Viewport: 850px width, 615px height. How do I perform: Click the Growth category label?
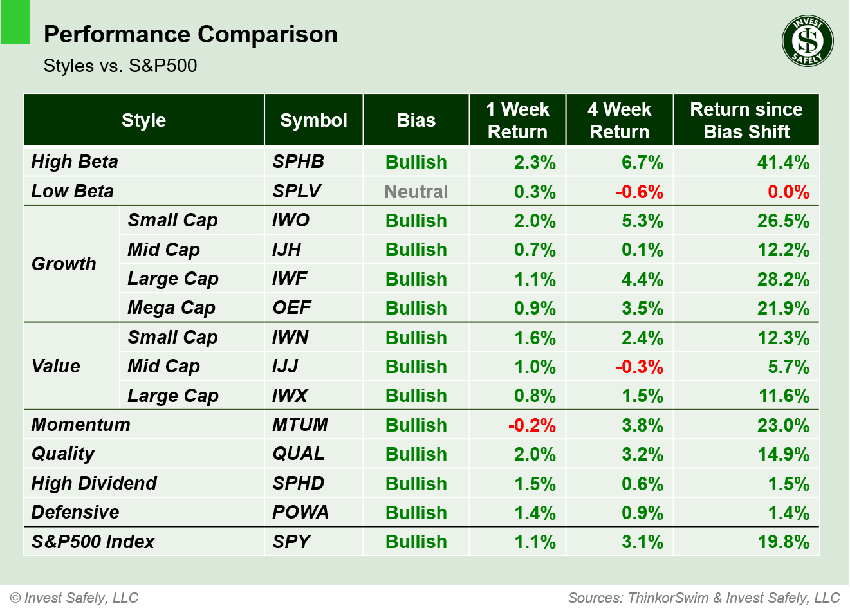pos(64,264)
